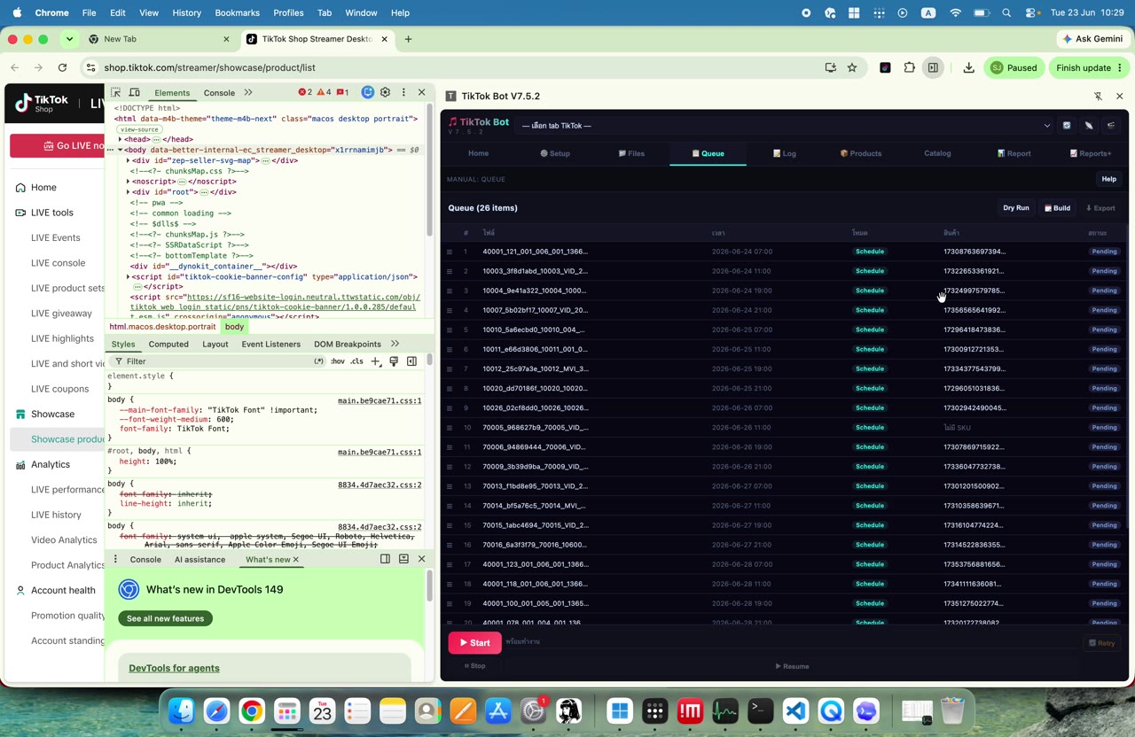Click the Styles Filter input field
Viewport: 1135px width, 737px height.
(217, 361)
